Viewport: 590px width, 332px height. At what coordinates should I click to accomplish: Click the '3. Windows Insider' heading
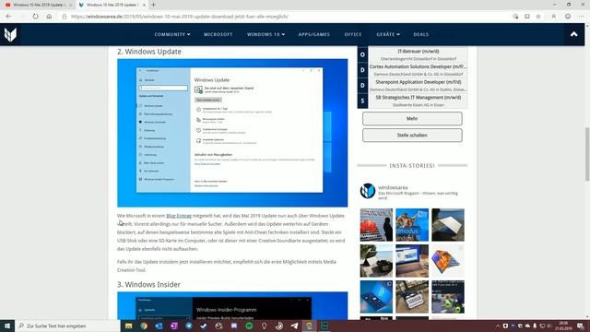148,285
